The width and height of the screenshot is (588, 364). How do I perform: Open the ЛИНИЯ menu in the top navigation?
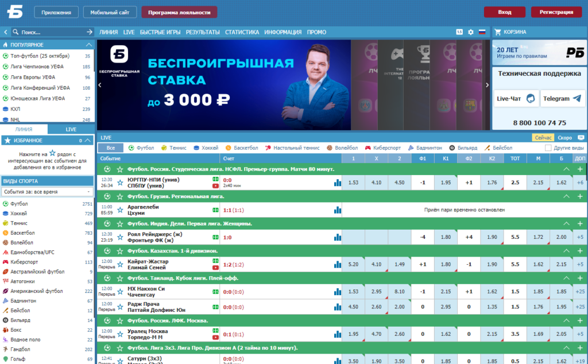pyautogui.click(x=109, y=32)
